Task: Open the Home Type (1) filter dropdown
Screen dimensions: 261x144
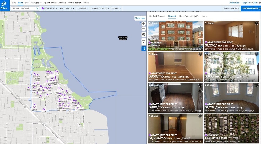Action: coord(100,8)
